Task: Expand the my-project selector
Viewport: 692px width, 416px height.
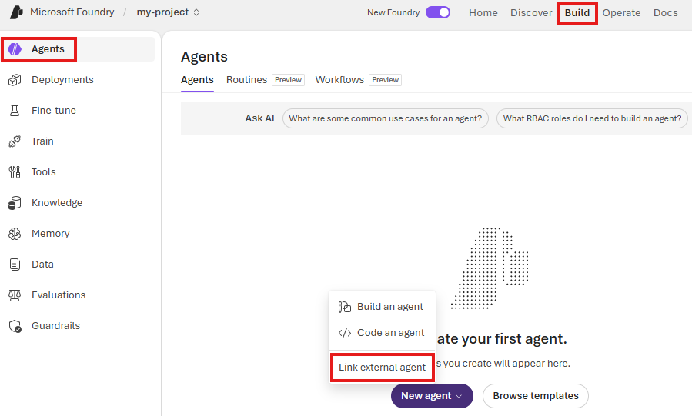Action: point(168,12)
